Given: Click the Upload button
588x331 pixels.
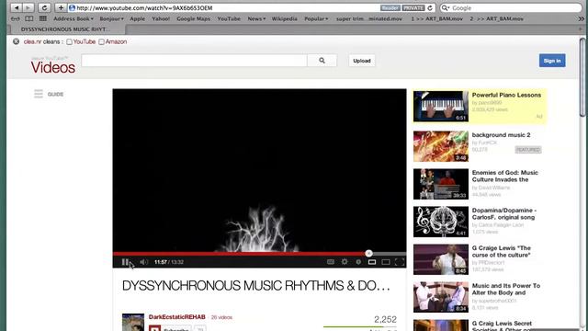Looking at the screenshot, I should [361, 61].
